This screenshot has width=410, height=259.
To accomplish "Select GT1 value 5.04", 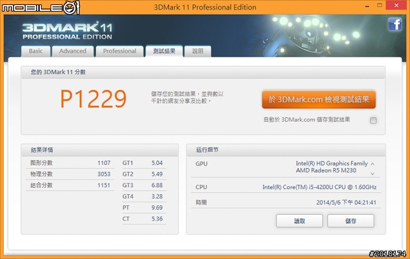I will pyautogui.click(x=157, y=163).
